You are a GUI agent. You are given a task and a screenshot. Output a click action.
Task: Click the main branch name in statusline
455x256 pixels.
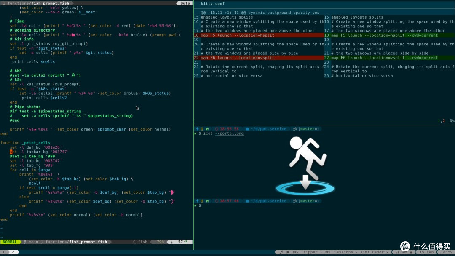[33, 242]
